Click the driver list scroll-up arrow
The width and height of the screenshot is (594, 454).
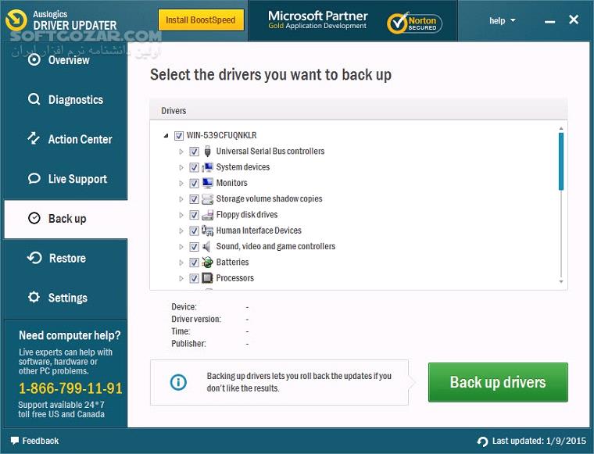pyautogui.click(x=561, y=129)
